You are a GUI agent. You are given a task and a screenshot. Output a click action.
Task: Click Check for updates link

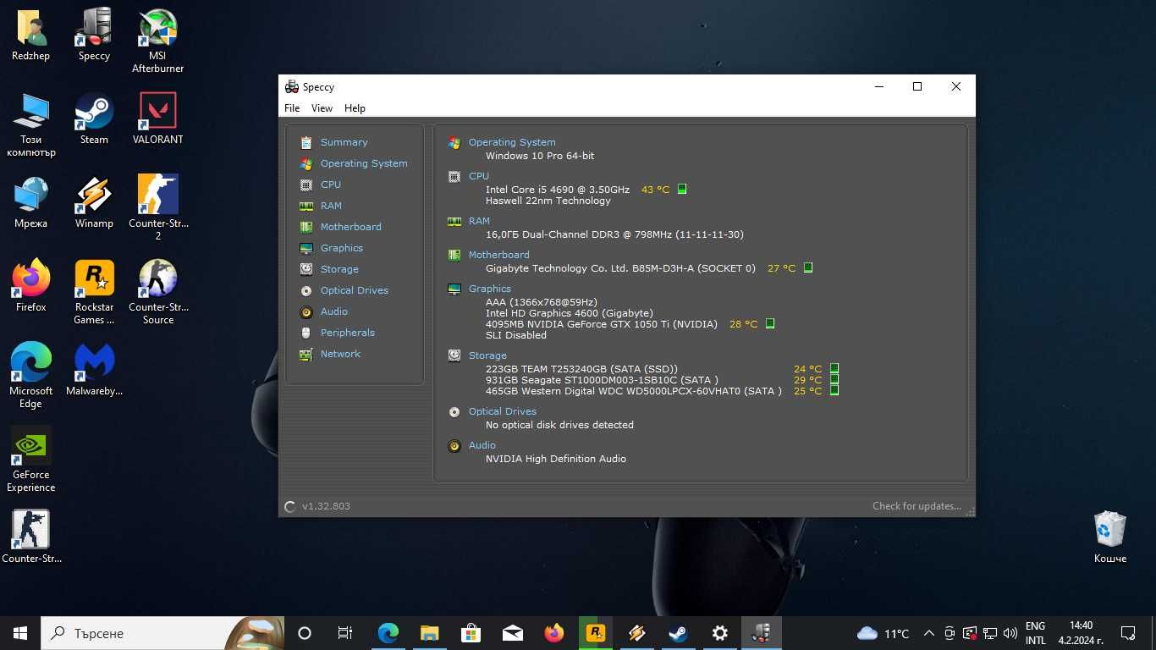tap(917, 506)
